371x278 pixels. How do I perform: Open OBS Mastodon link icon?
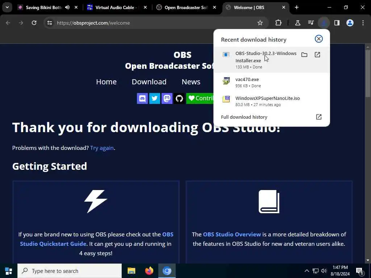[167, 98]
